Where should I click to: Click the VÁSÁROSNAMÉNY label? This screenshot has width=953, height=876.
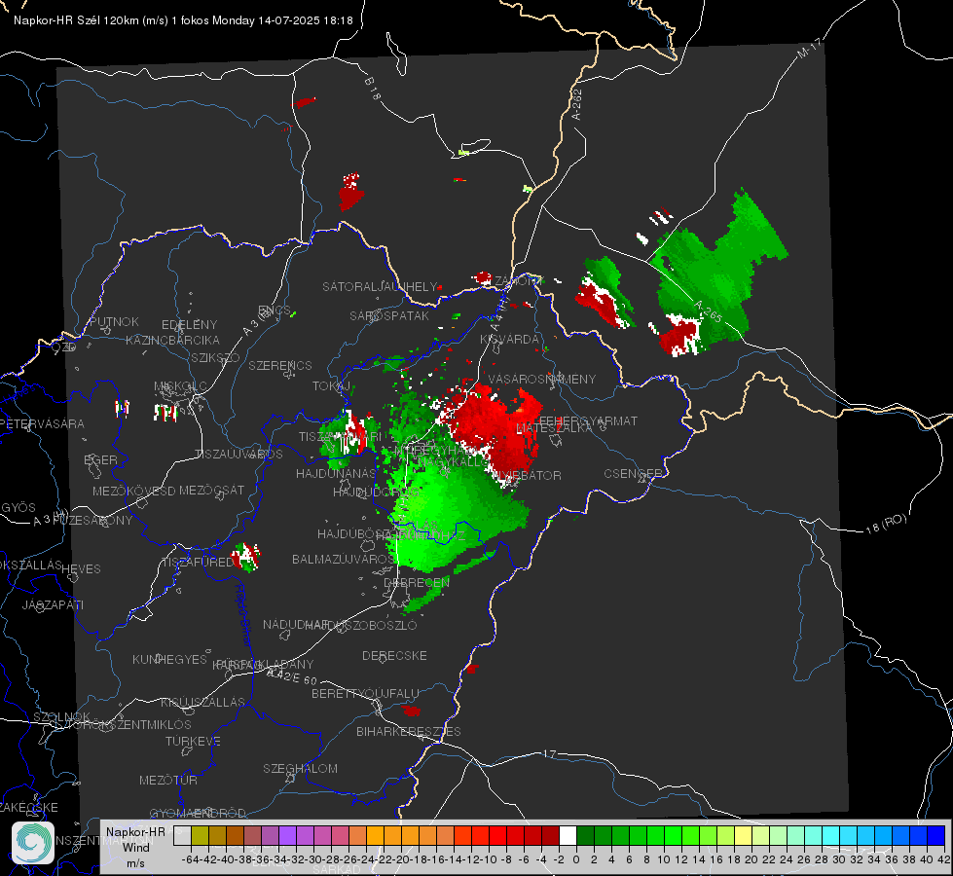[542, 379]
